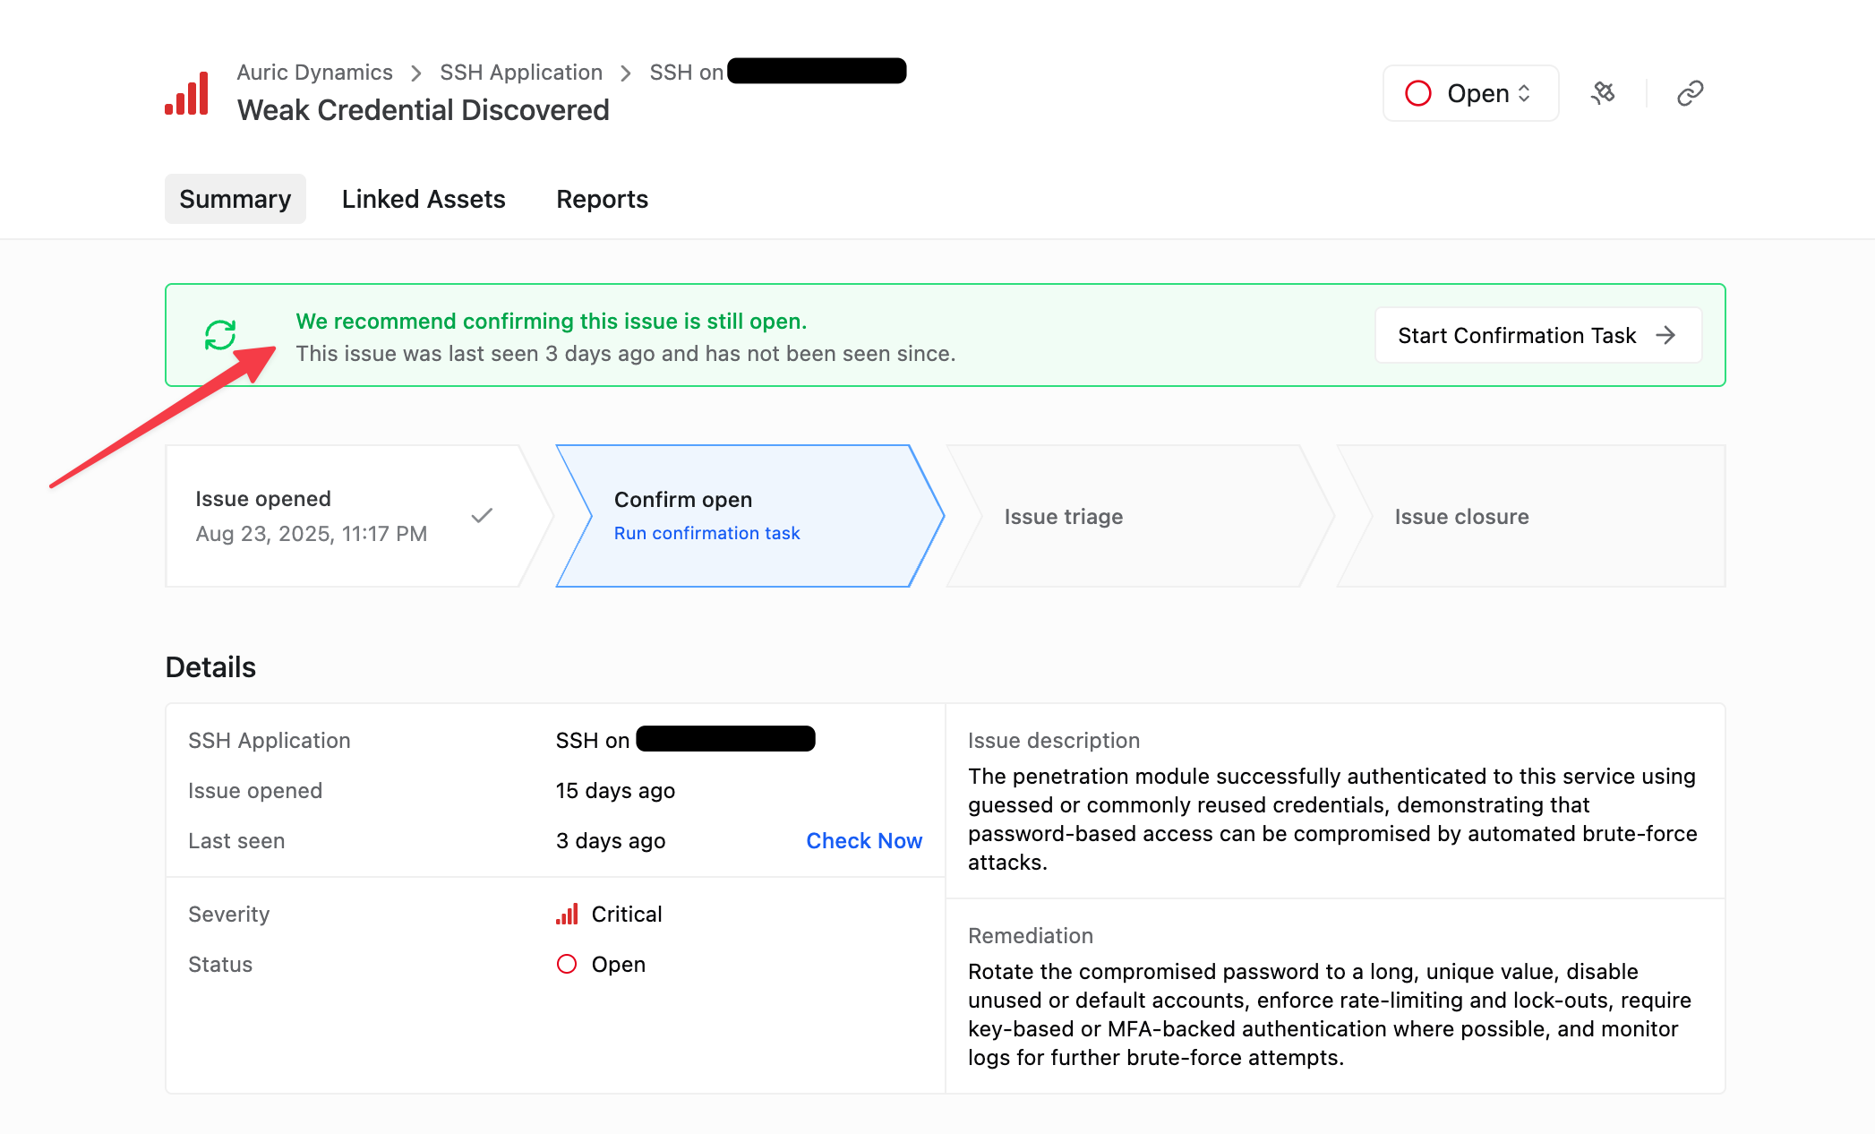Open the Reports tab
This screenshot has height=1134, width=1875.
602,199
